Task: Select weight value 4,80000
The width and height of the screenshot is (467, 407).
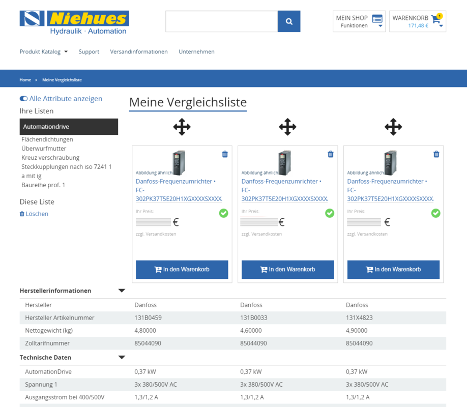Action: (x=145, y=331)
